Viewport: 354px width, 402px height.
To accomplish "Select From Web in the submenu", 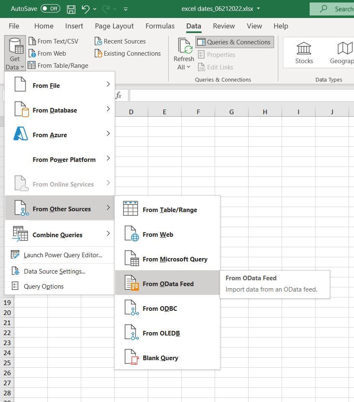I will [167, 234].
